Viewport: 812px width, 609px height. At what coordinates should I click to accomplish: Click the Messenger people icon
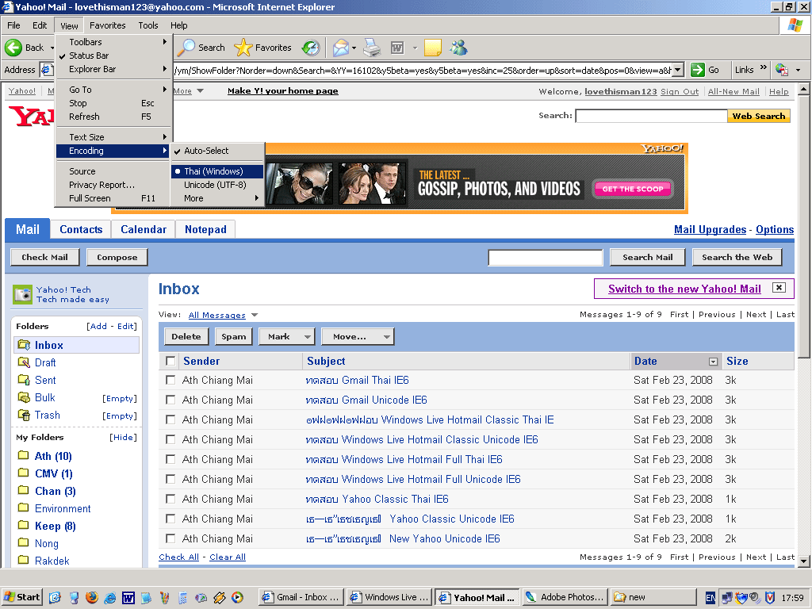tap(458, 48)
